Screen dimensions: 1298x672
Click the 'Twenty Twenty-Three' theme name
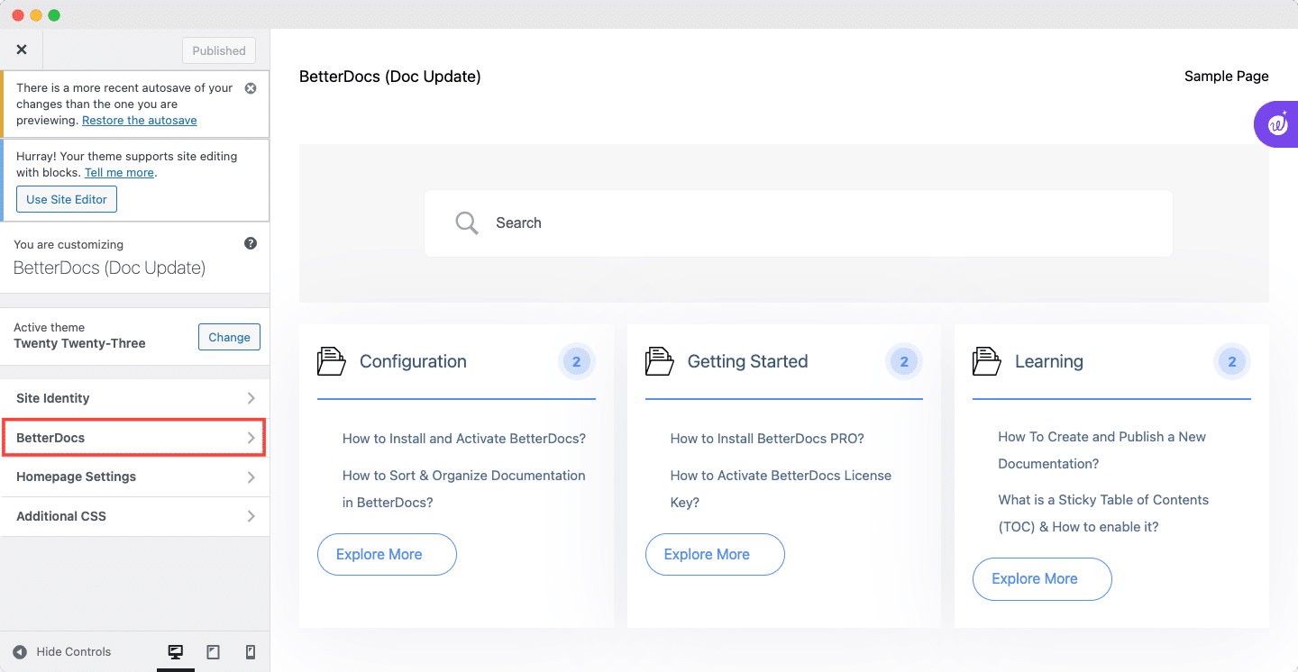79,343
